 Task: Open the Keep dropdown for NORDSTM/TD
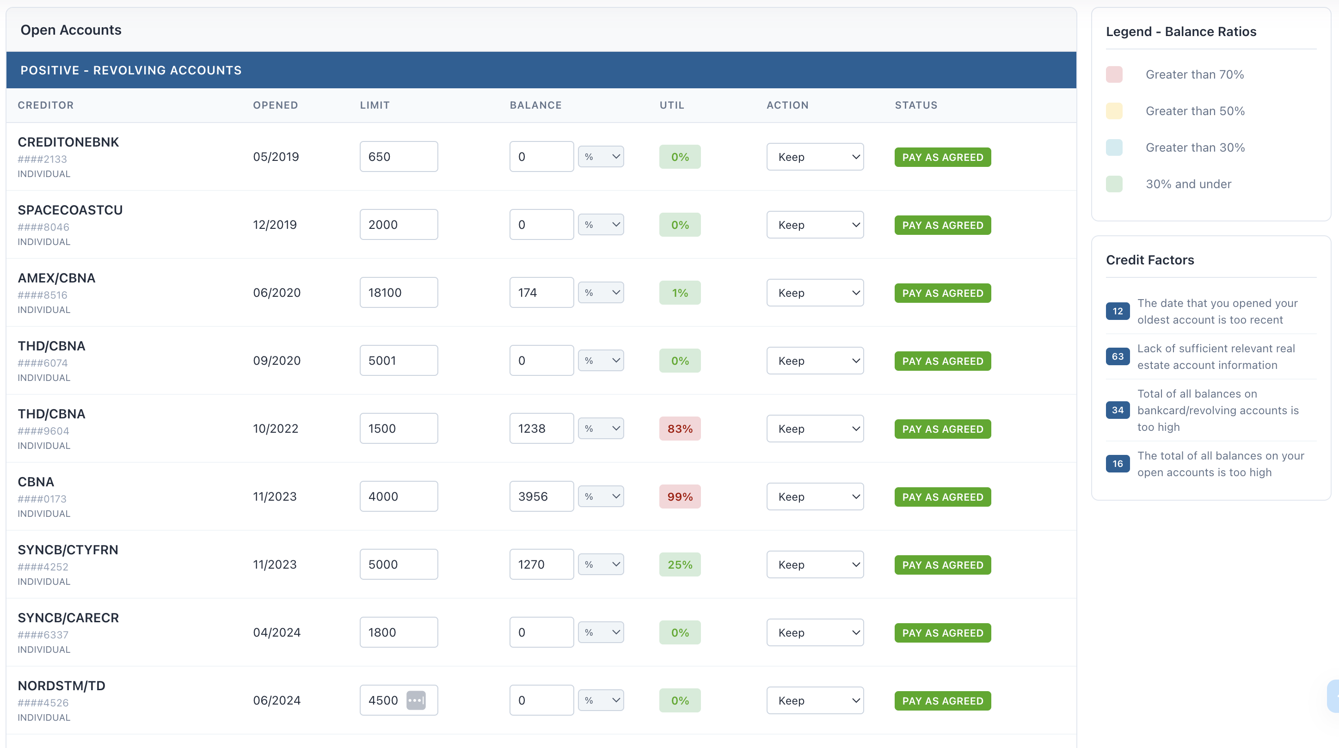point(814,700)
